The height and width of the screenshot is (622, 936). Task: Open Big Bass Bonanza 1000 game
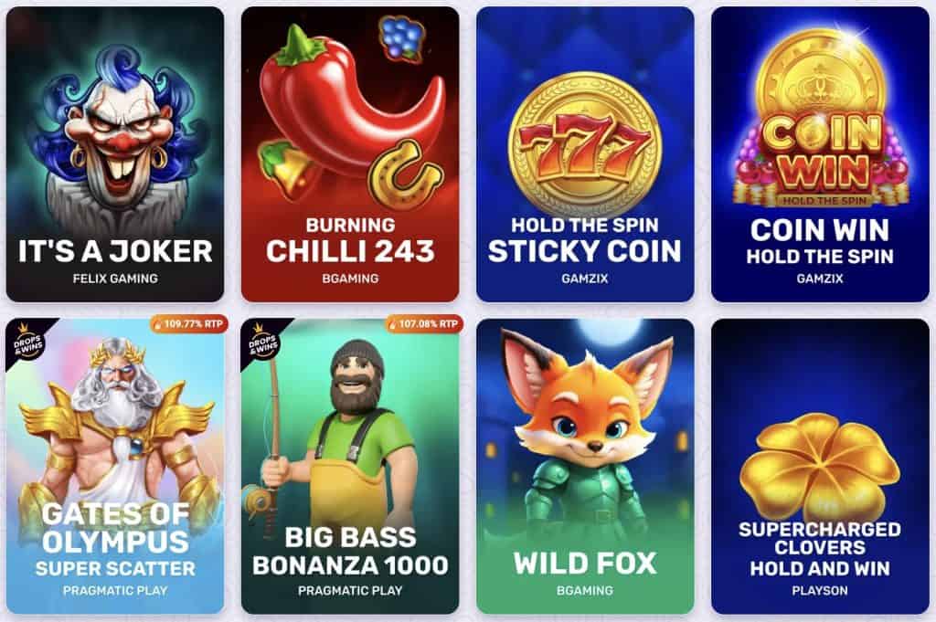point(350,467)
